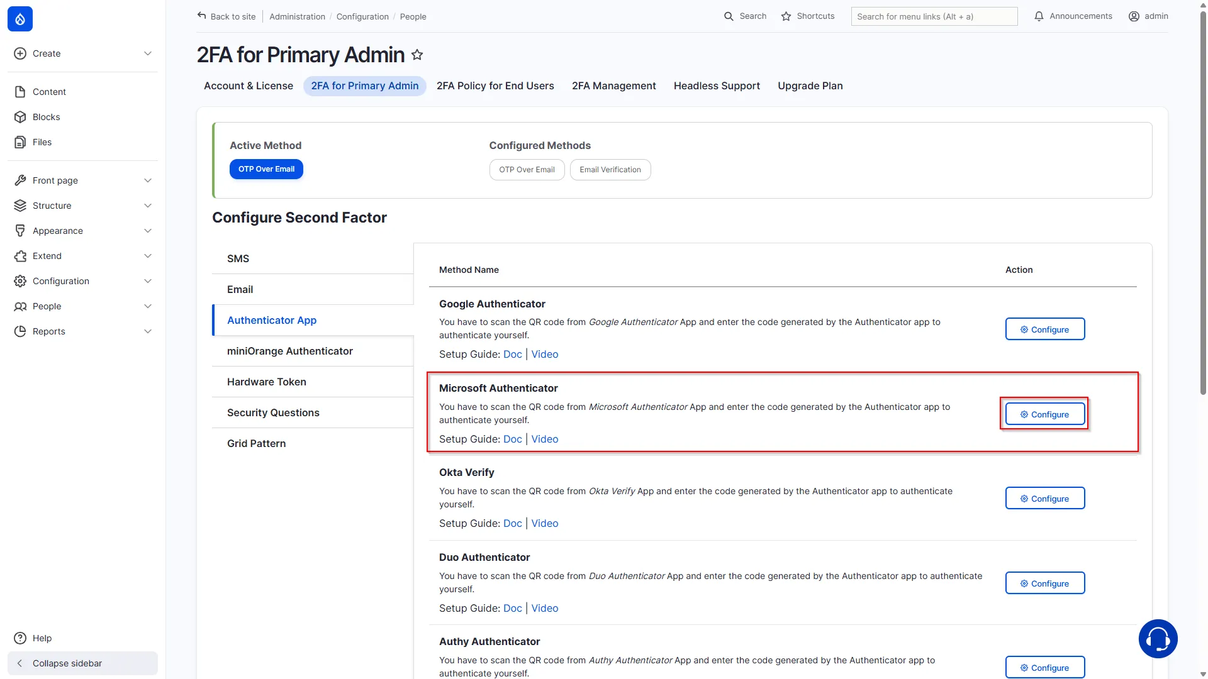Configure Authy Authenticator
Screen dimensions: 1208x679
(1044, 668)
